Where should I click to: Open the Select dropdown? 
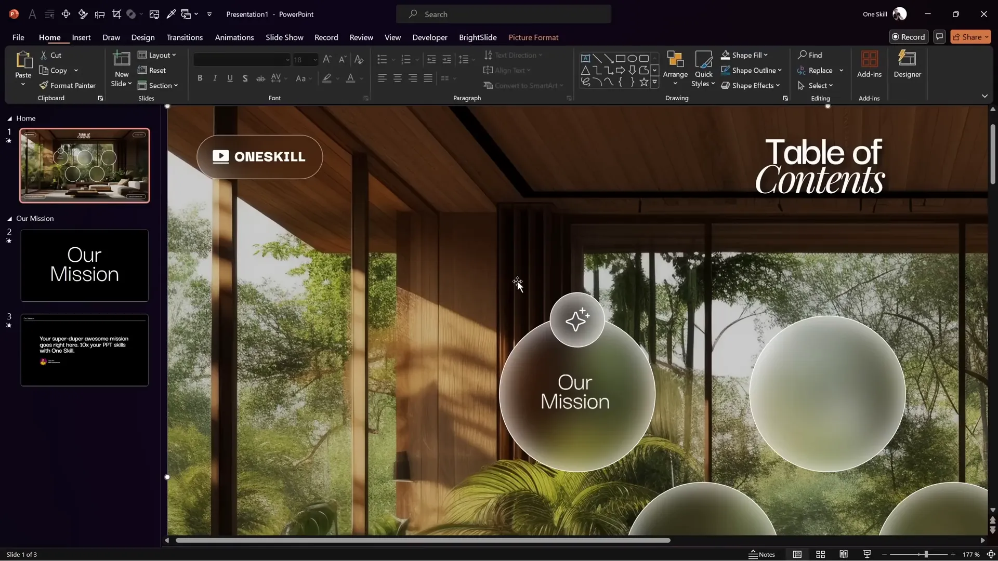coord(815,85)
